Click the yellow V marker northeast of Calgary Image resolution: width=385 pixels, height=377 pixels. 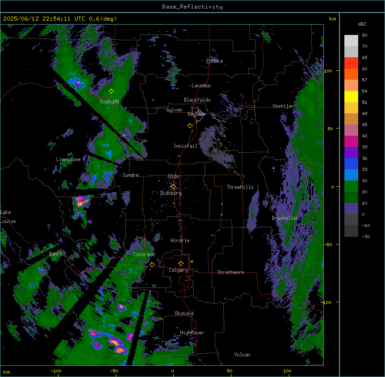[x=192, y=261]
